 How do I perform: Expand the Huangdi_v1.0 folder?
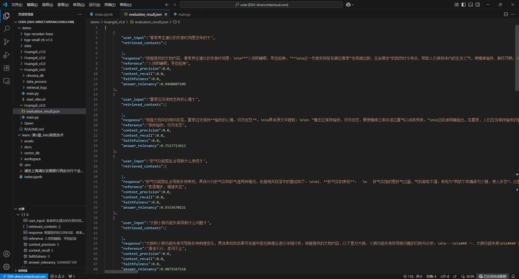[49, 52]
